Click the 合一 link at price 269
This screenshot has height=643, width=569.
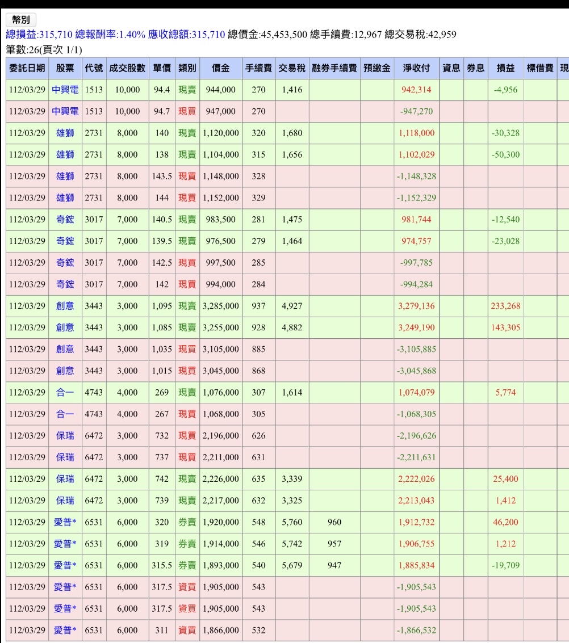coord(65,393)
